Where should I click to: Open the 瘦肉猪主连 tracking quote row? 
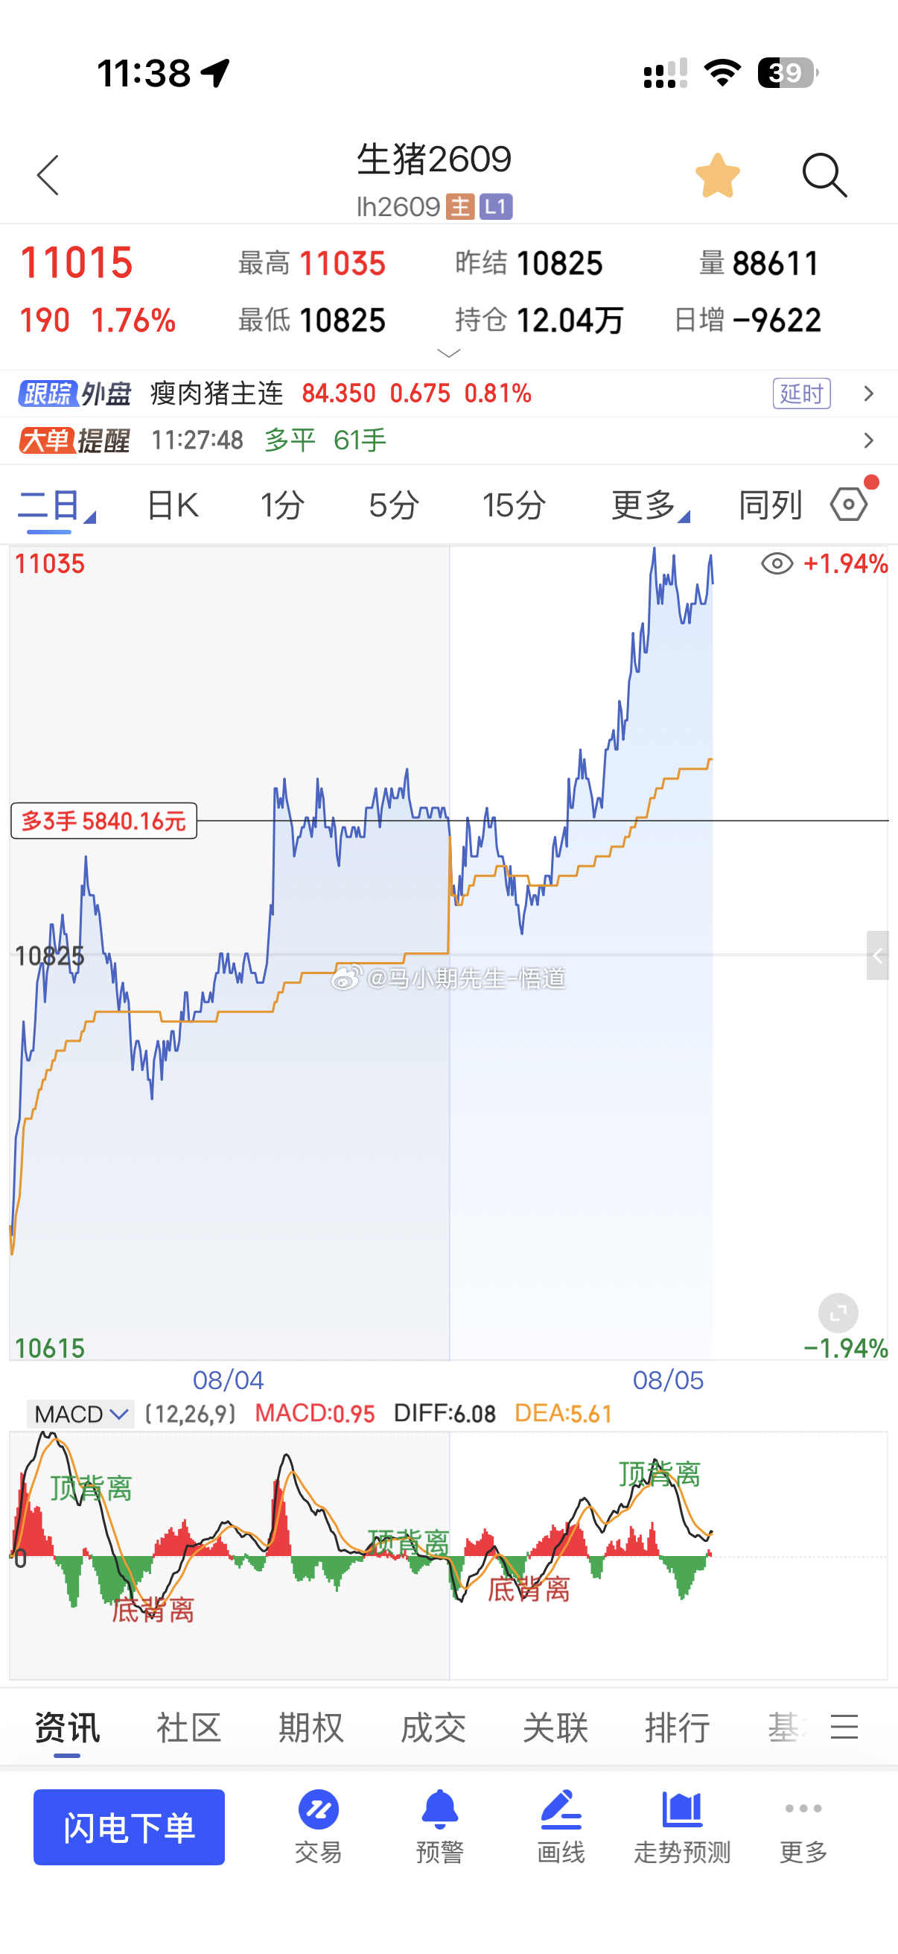pos(448,393)
